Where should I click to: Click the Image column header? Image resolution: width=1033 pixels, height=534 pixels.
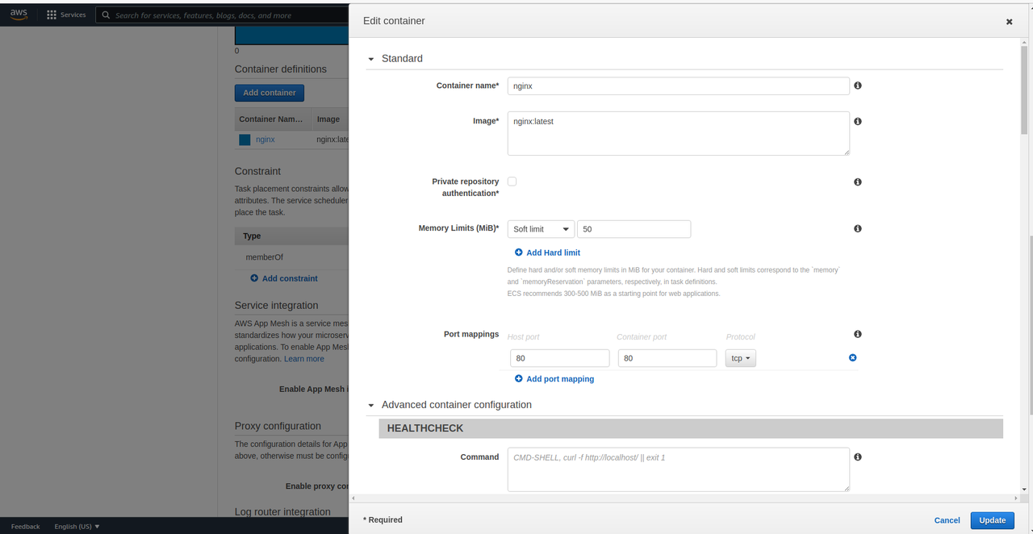328,119
